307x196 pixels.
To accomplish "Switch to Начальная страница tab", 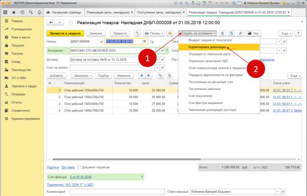I will pos(64,12).
